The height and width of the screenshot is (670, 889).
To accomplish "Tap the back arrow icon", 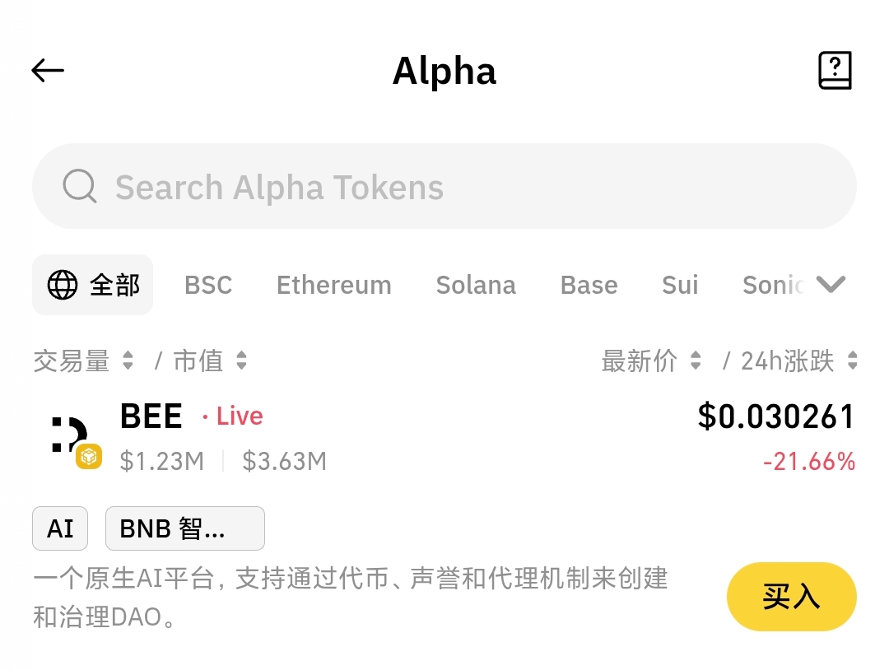I will click(48, 71).
